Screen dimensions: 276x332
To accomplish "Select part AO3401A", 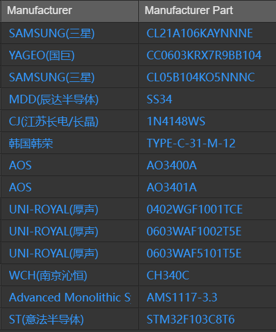I will (x=172, y=188).
